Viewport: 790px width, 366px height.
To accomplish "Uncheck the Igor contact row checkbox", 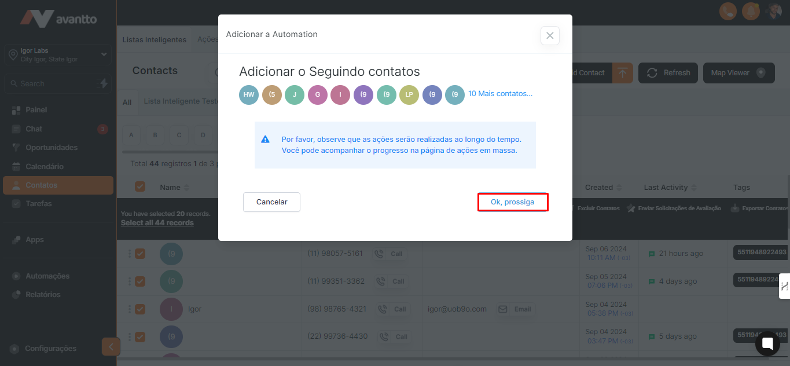I will point(139,309).
